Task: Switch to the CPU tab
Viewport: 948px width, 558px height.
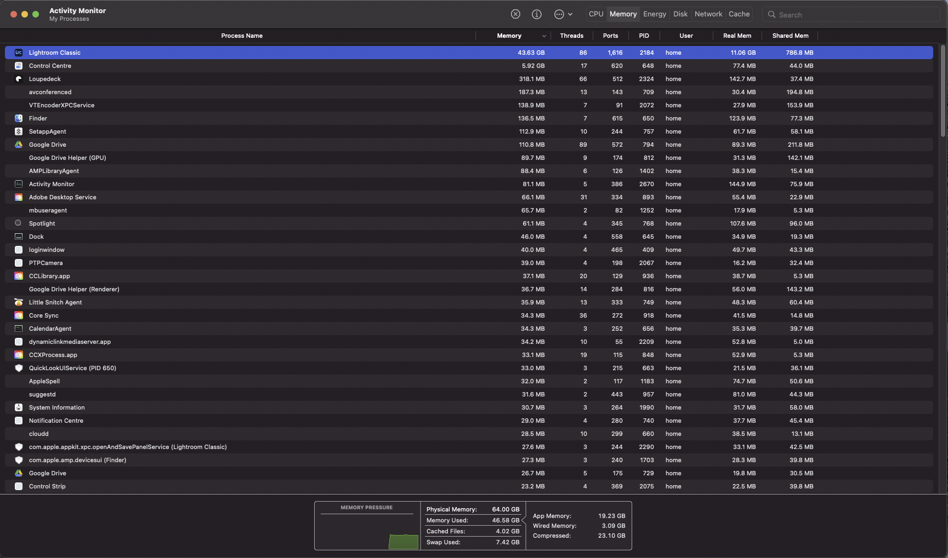Action: [595, 14]
